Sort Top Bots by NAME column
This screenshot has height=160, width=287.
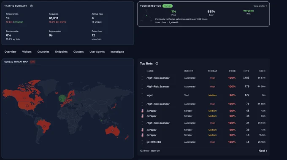click(150, 71)
